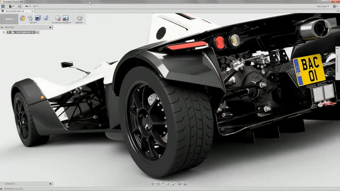The image size is (340, 191).
Task: Click the BROWSER panel round options button
Action: [x=50, y=27]
